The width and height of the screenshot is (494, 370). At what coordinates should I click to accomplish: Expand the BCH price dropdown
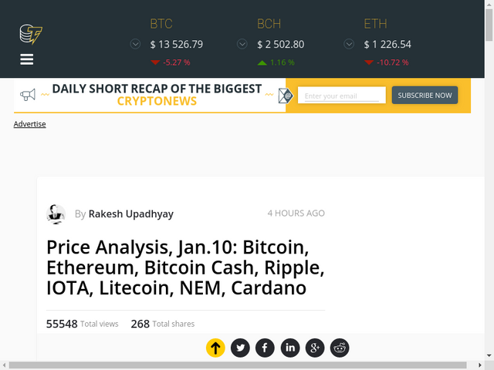pos(242,44)
